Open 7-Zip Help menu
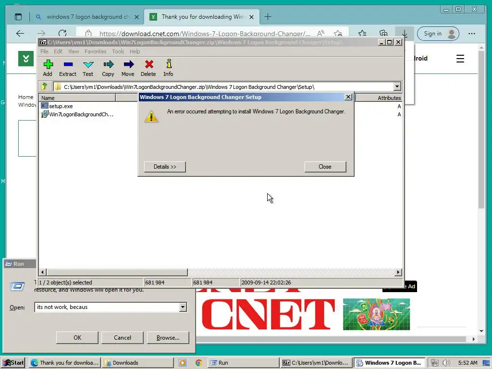492x369 pixels. pos(135,51)
